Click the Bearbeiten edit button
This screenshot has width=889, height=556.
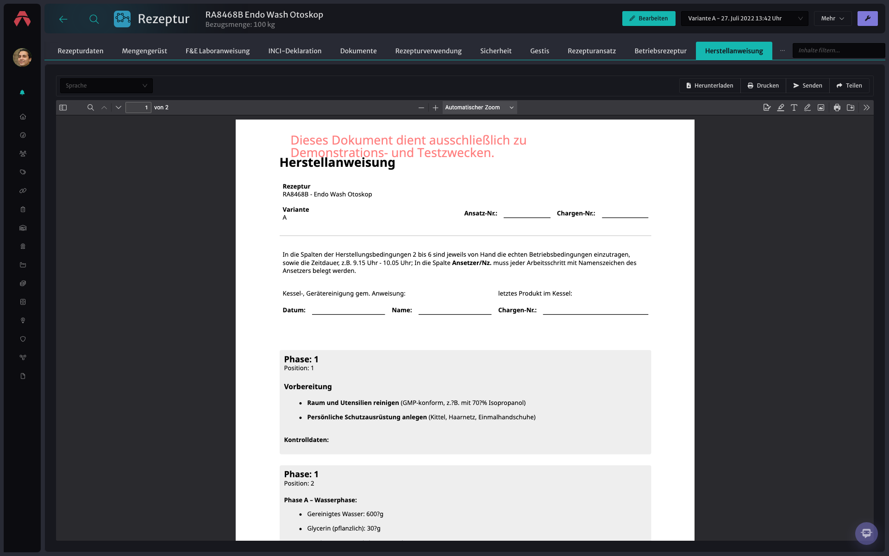[649, 19]
